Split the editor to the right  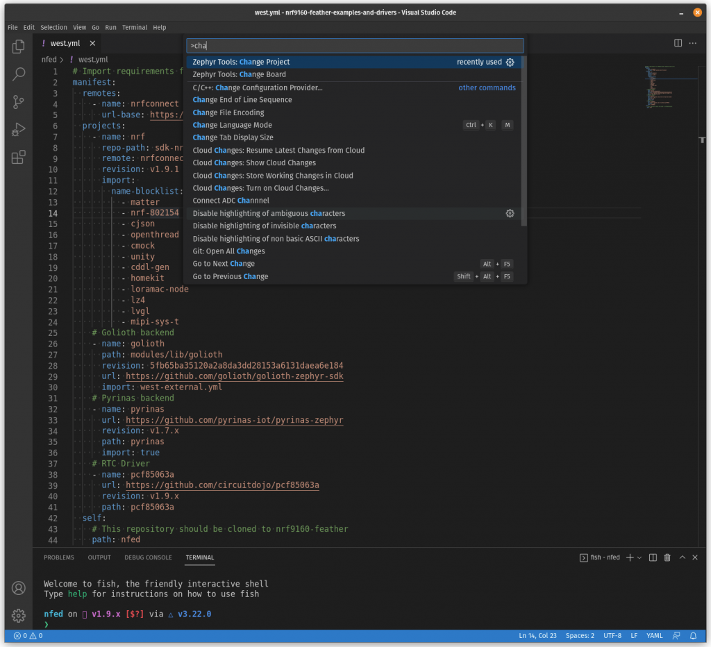(x=678, y=43)
